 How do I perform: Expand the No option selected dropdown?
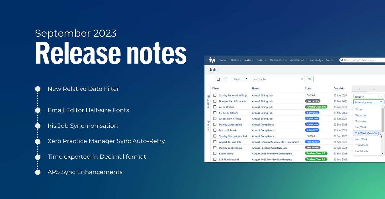tap(369, 102)
